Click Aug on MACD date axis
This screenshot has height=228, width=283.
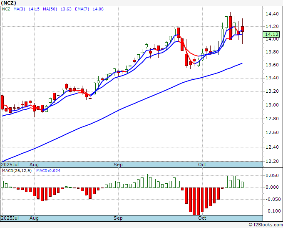(x=34, y=218)
